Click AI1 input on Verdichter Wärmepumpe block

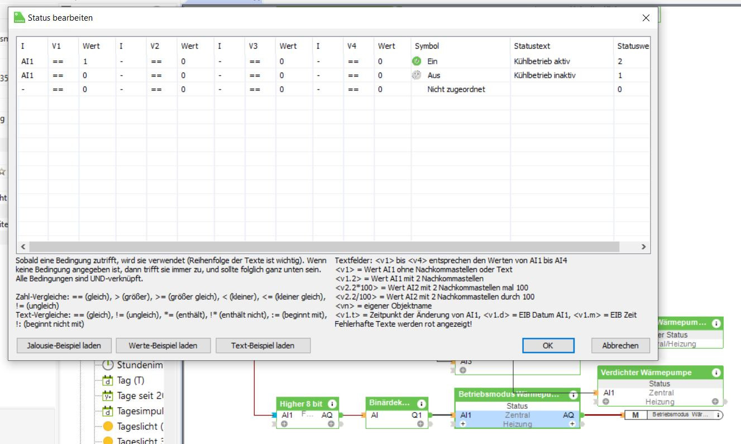609,393
